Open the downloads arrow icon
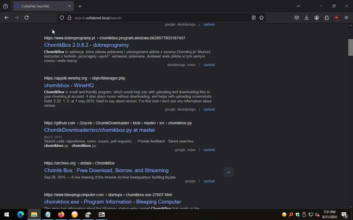Image resolution: width=353 pixels, height=220 pixels. [306, 18]
